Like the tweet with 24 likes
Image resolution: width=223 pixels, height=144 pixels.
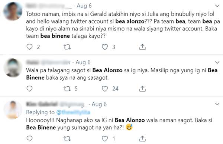[105, 89]
